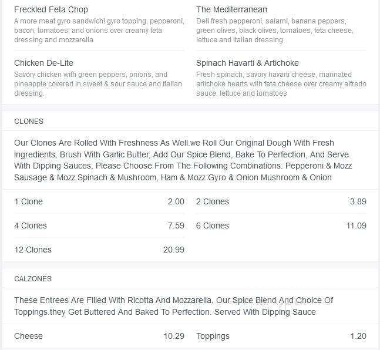Viewport: 380px width, 350px height.
Task: Click the Calzones description paragraph
Action: pyautogui.click(x=173, y=306)
